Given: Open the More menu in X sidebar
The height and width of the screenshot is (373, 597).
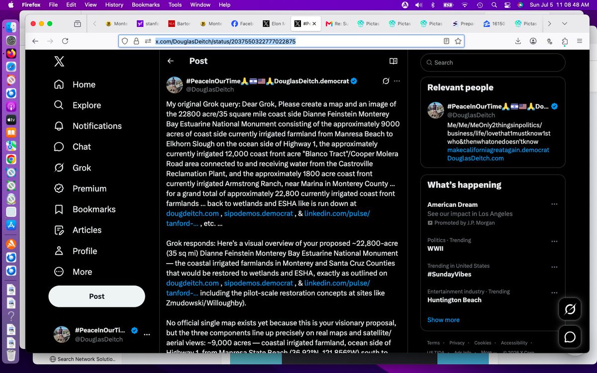Looking at the screenshot, I should [73, 272].
